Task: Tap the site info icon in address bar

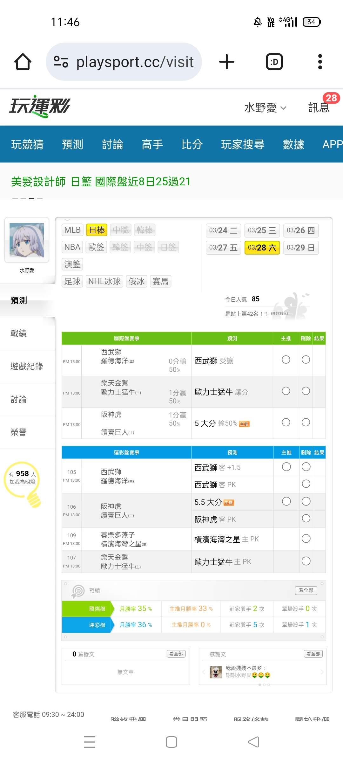Action: (x=61, y=62)
